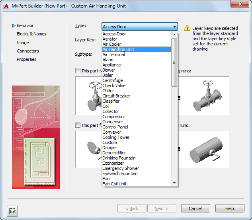Select Eyewash Fountain in the list
The width and height of the screenshot is (252, 220).
(137, 173)
